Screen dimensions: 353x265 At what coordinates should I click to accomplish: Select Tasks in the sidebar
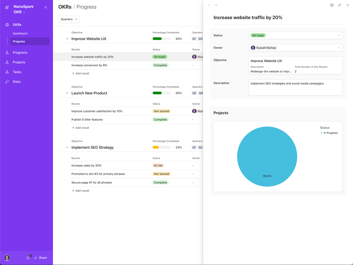pos(17,72)
